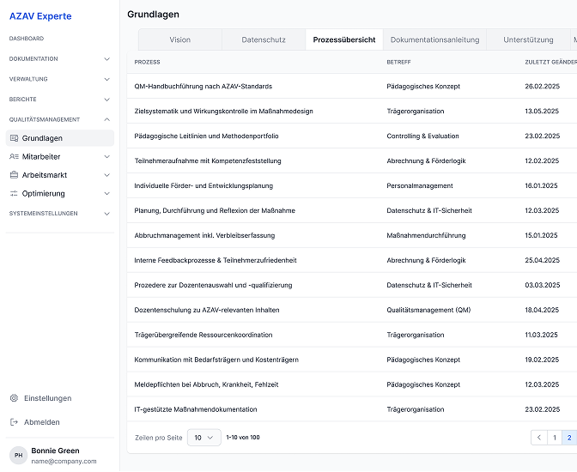Click date 18.04.2025

click(x=542, y=310)
